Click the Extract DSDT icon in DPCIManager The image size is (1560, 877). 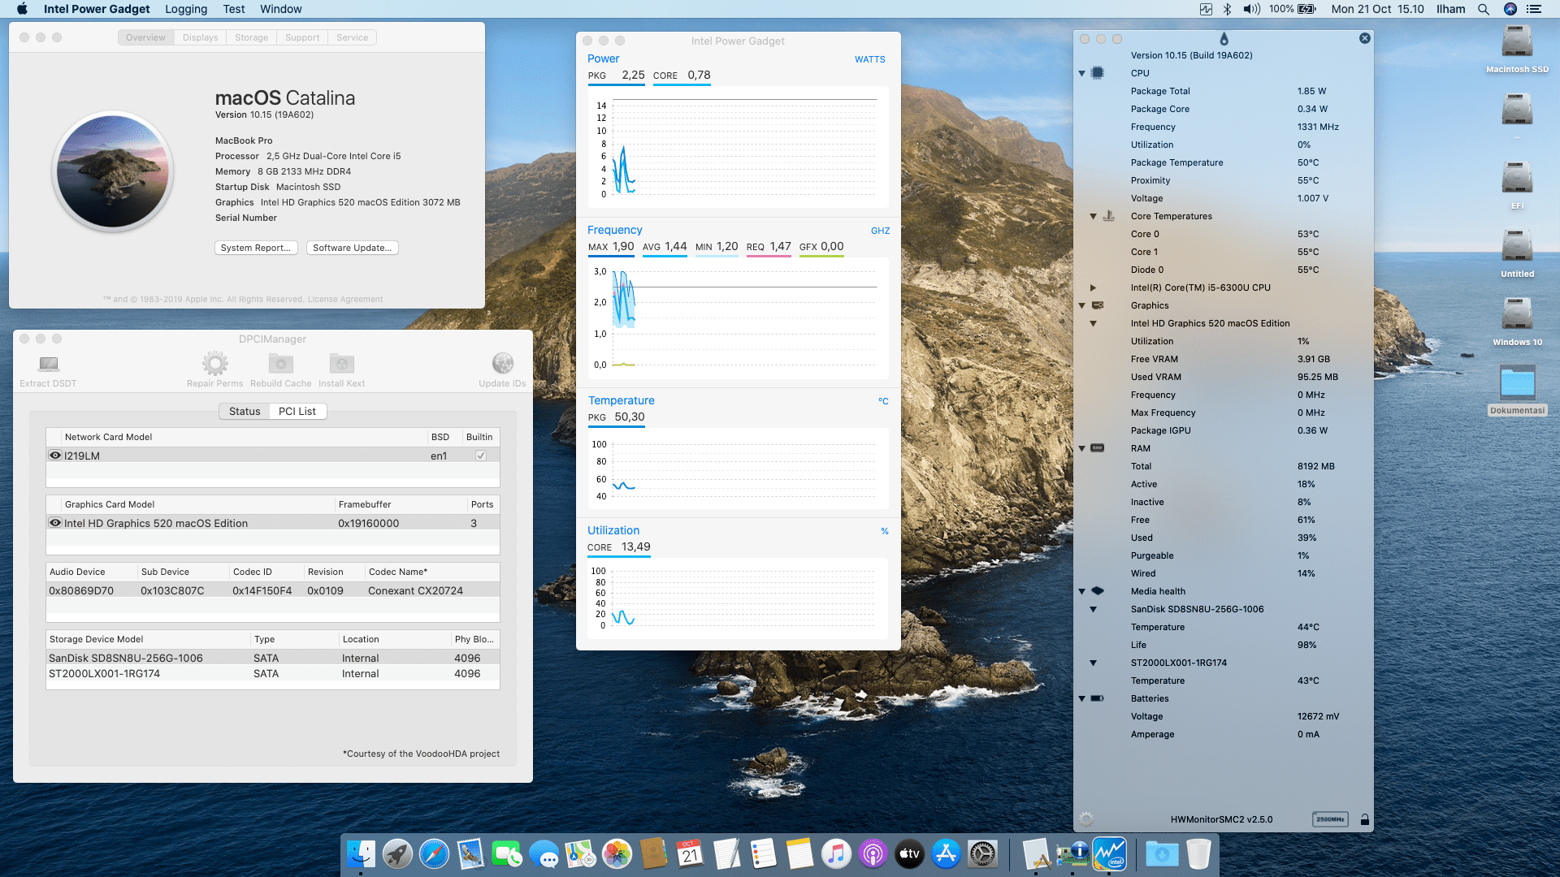pos(48,365)
